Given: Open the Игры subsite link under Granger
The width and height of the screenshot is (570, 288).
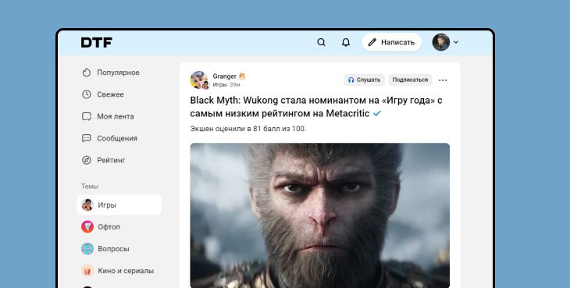Looking at the screenshot, I should click(219, 84).
